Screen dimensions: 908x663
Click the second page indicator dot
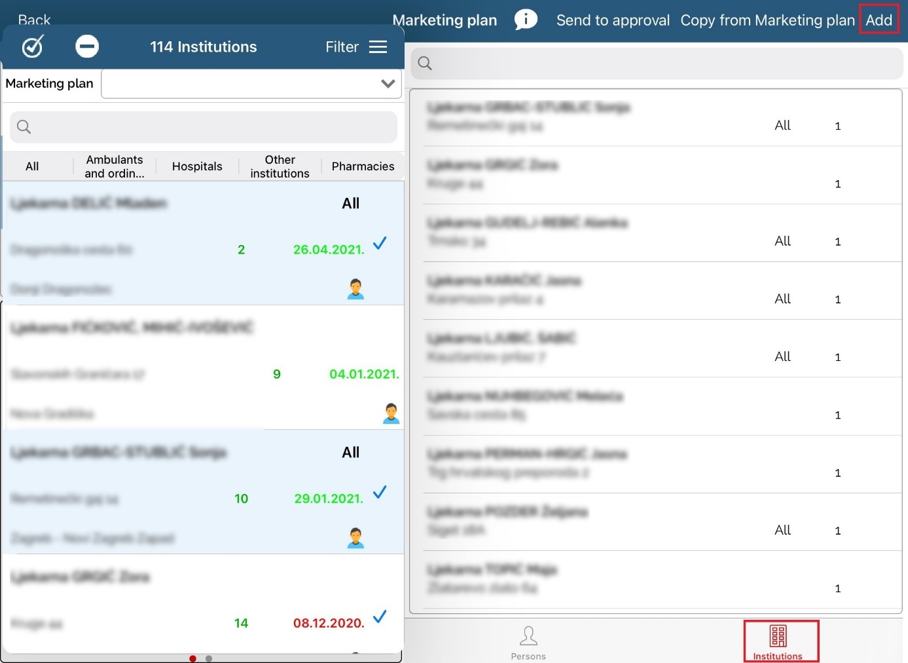coord(209,658)
